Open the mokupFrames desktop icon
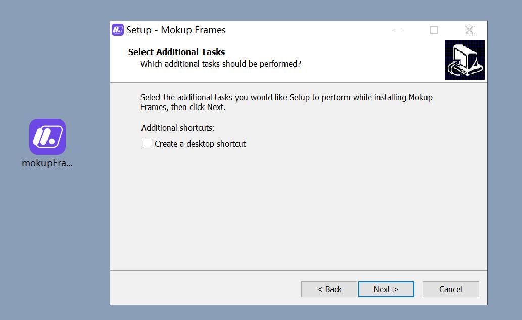 click(x=48, y=136)
